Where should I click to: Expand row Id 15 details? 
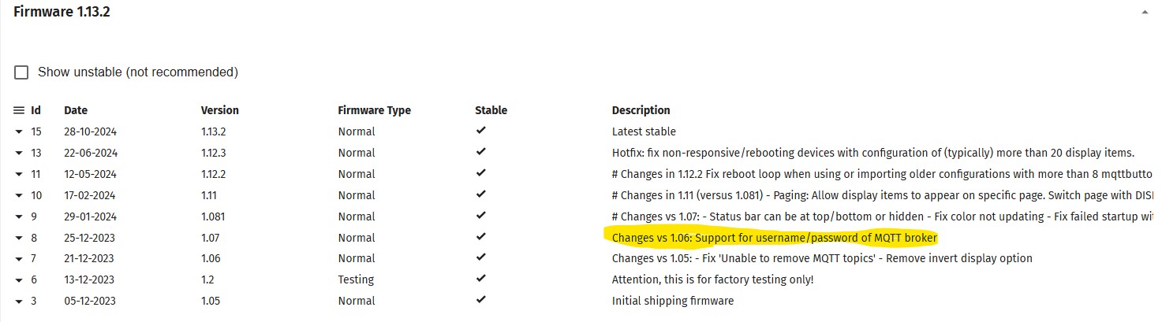point(20,132)
